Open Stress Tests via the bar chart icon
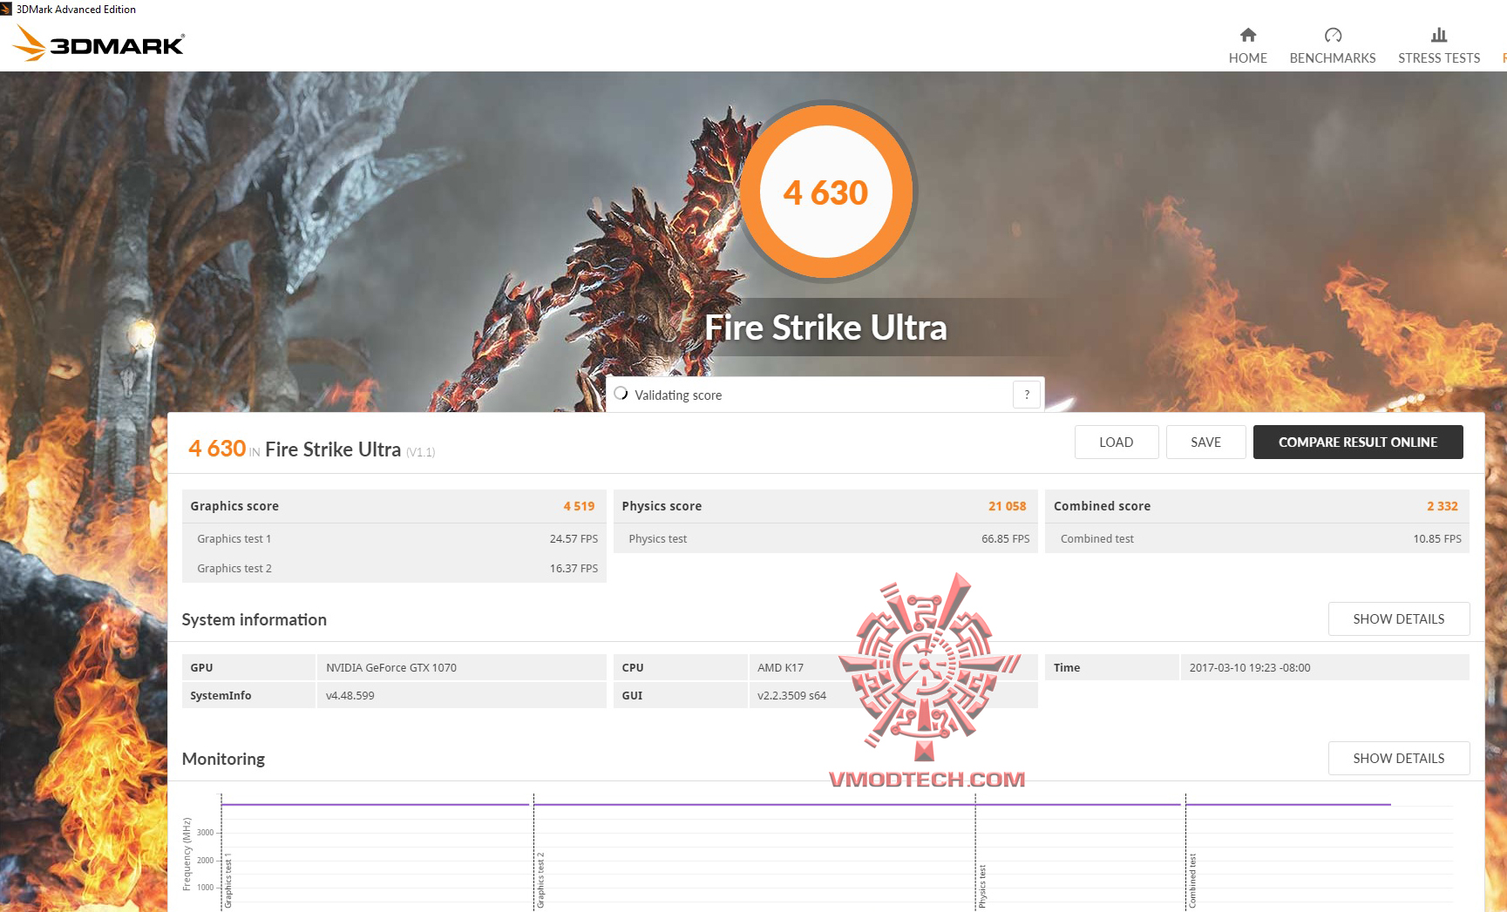Viewport: 1507px width, 912px height. click(1438, 36)
